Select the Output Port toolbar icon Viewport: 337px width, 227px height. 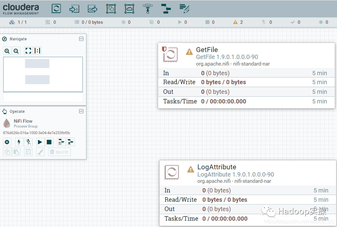[x=93, y=9]
